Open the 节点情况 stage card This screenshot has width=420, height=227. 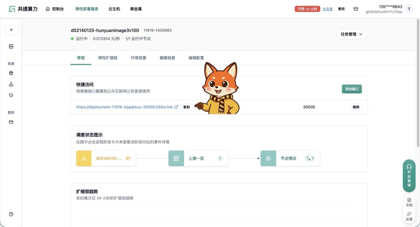pos(290,158)
